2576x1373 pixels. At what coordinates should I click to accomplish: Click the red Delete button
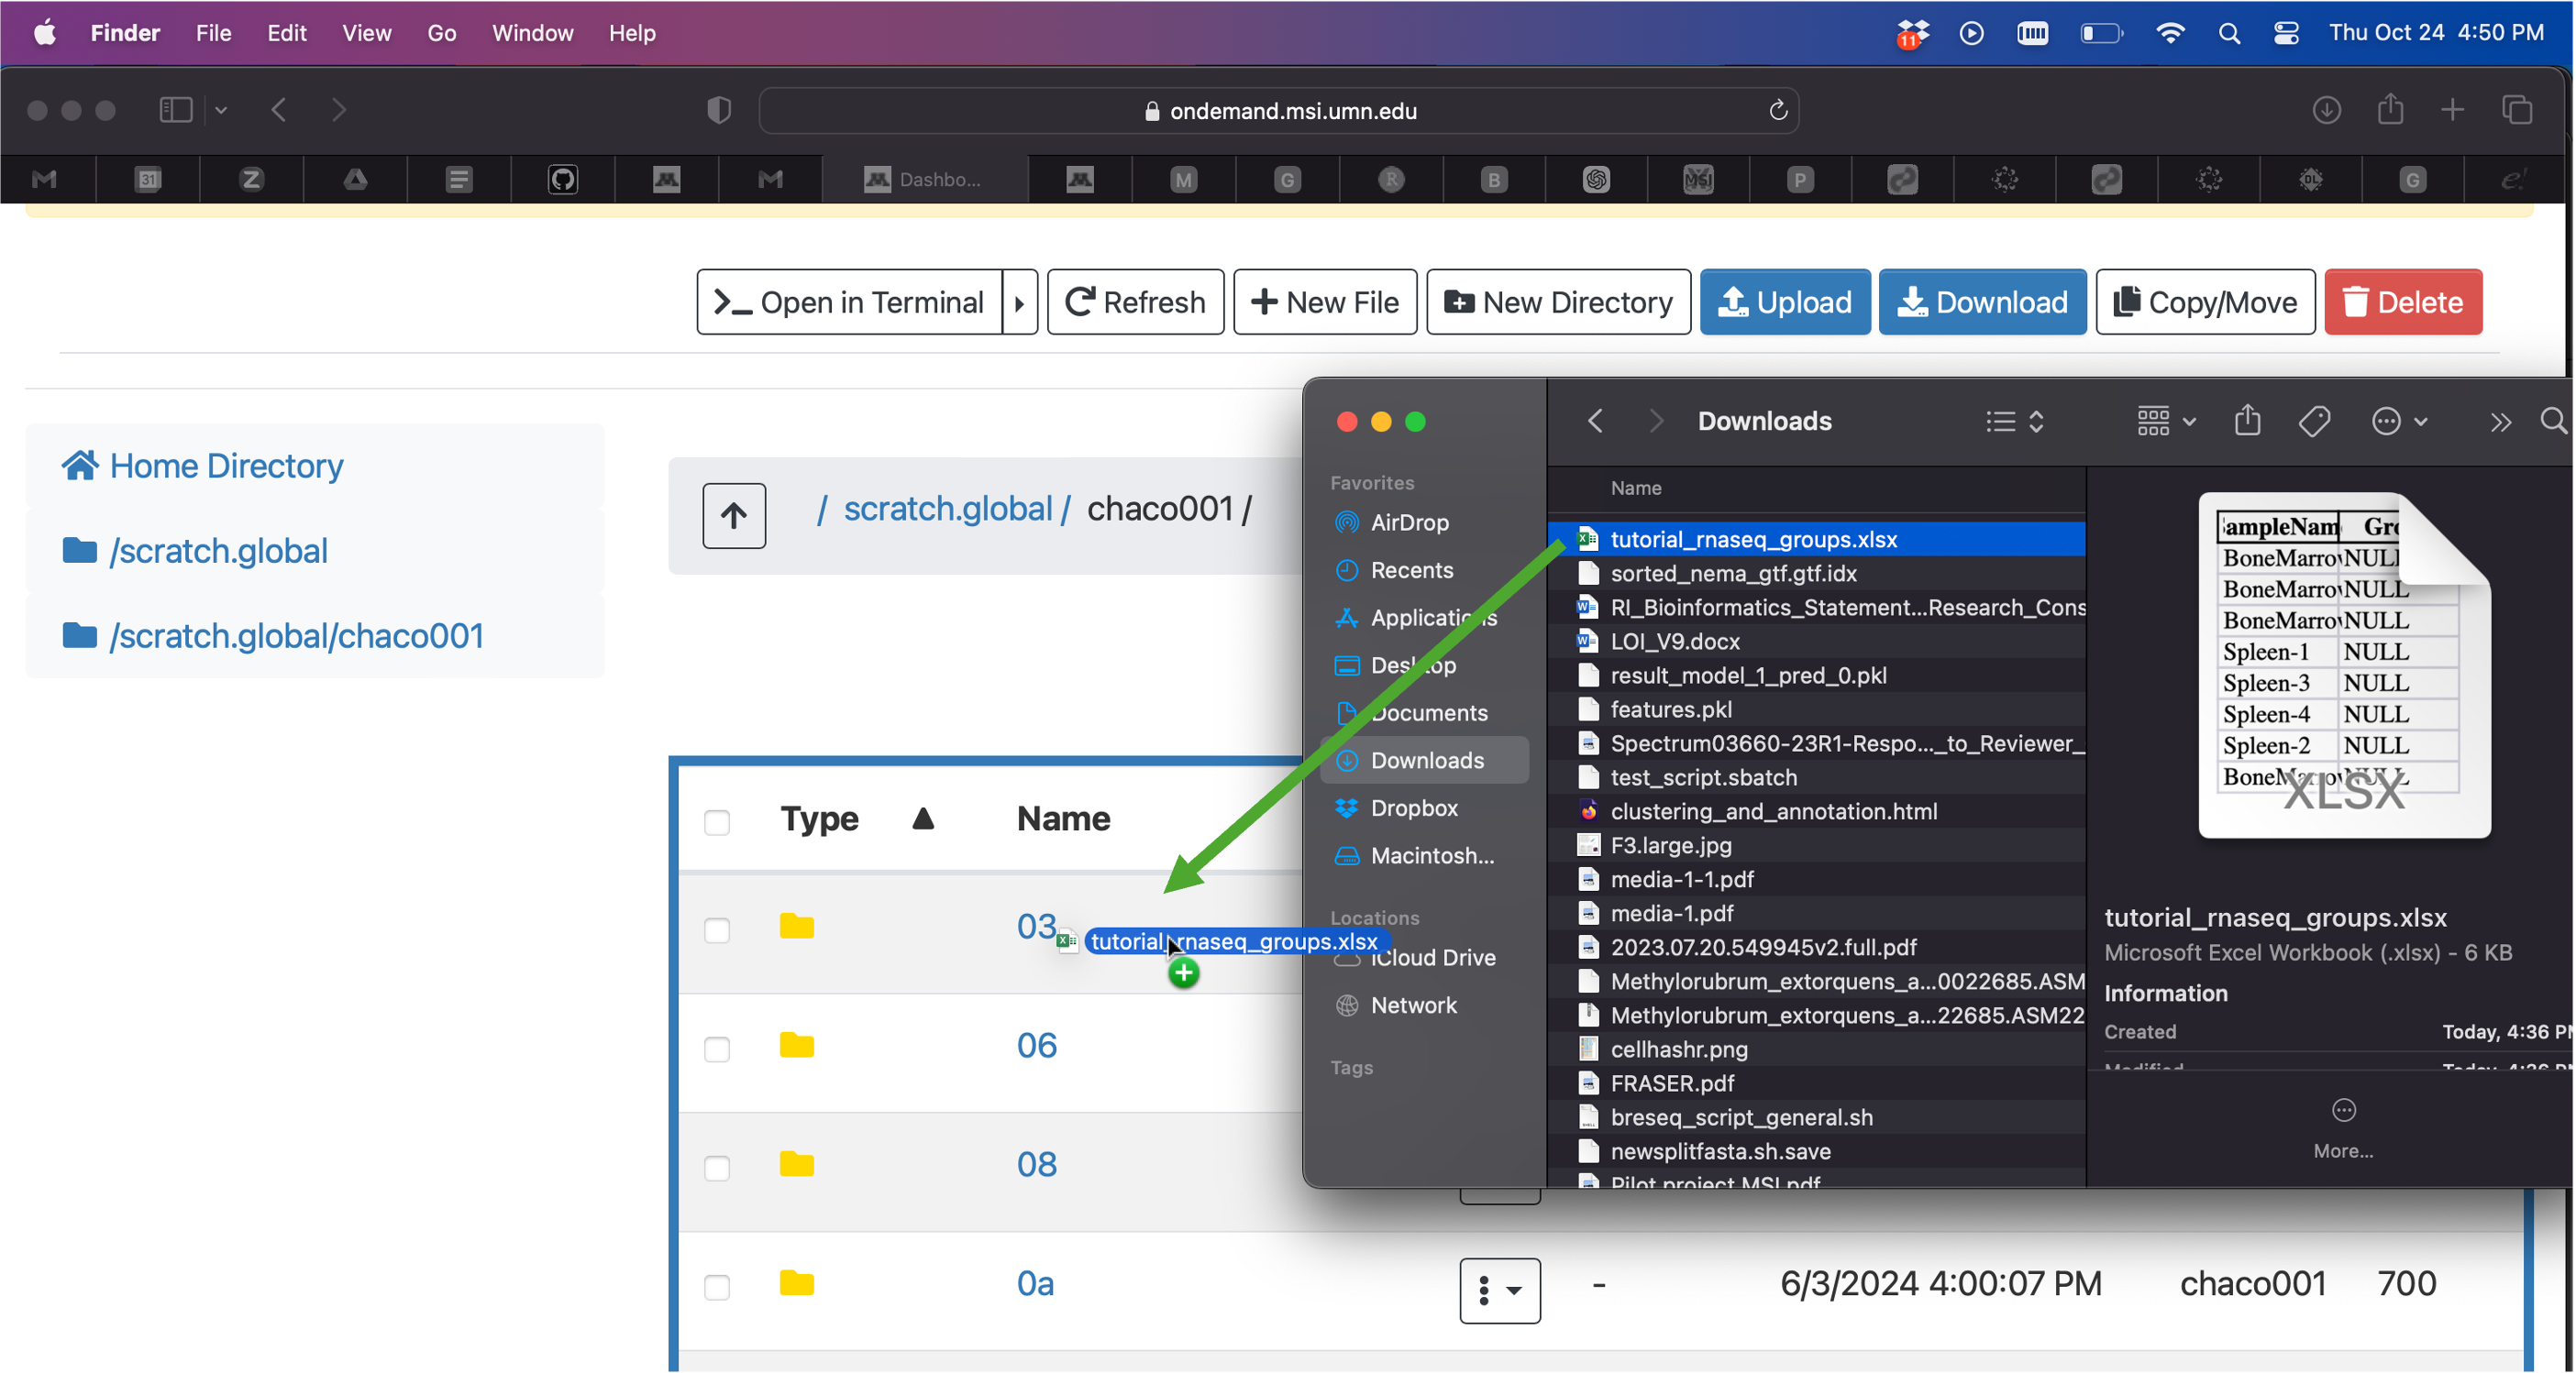tap(2403, 302)
